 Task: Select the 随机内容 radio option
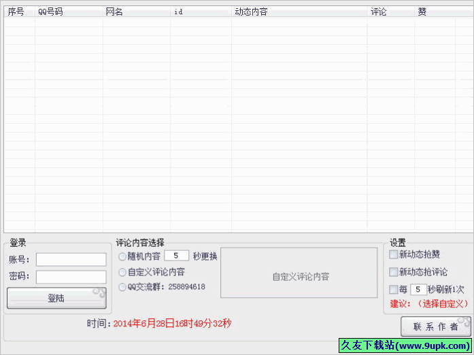(122, 256)
